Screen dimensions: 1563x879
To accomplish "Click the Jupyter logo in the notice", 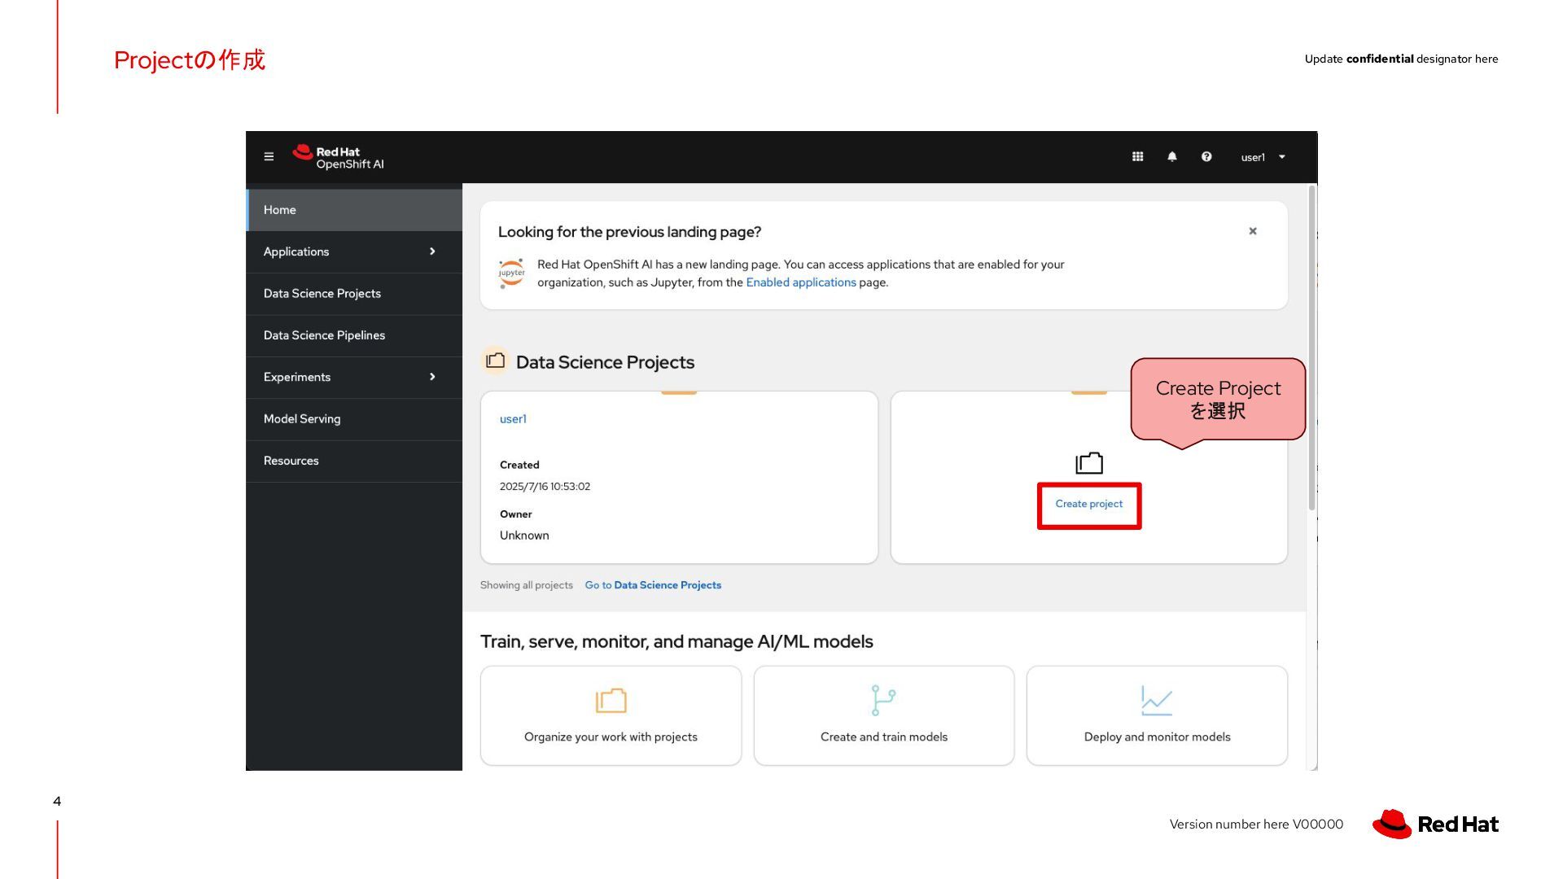I will coord(511,273).
